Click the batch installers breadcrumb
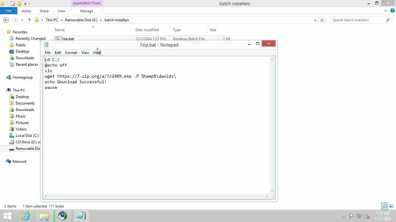 point(117,20)
